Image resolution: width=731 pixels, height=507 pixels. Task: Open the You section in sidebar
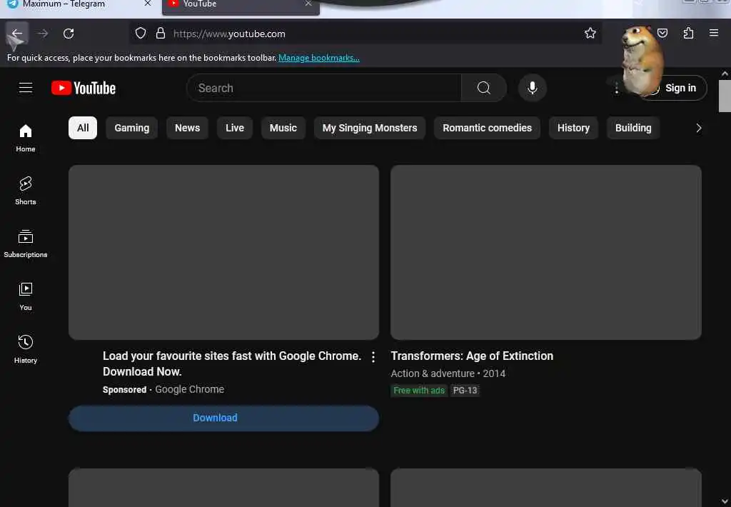coord(26,296)
